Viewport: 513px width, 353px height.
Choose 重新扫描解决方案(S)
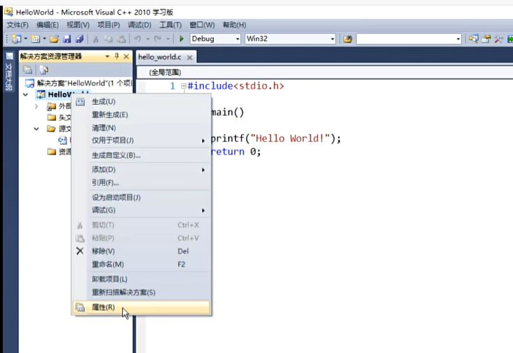(141, 292)
